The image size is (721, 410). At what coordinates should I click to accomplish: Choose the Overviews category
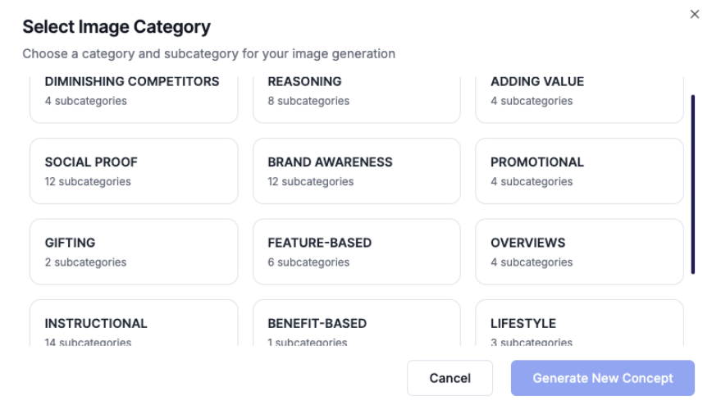579,251
